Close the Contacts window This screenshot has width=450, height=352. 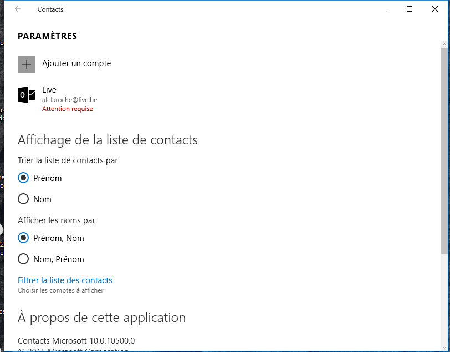point(435,9)
